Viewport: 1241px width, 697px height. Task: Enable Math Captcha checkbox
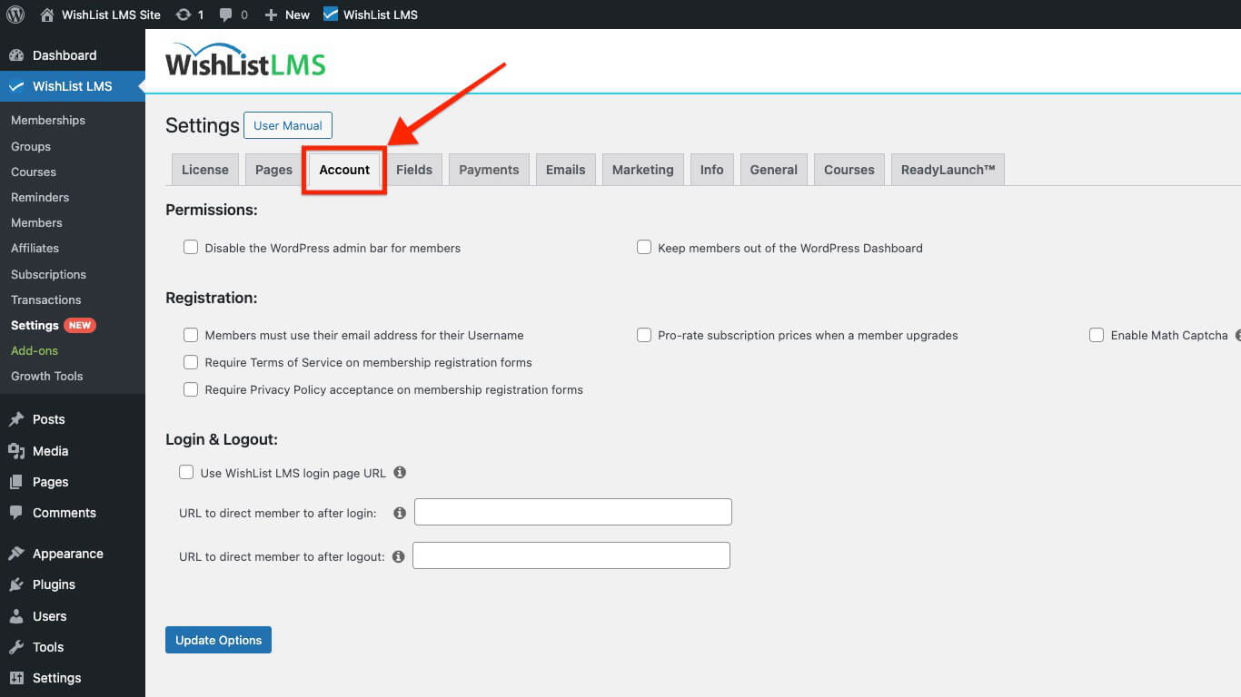click(1097, 335)
